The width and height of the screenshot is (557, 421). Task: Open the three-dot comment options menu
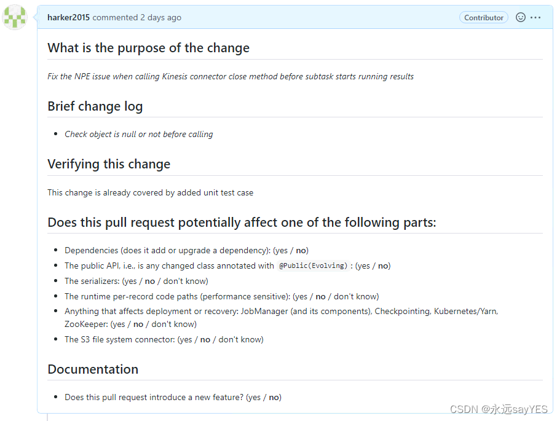pos(535,17)
